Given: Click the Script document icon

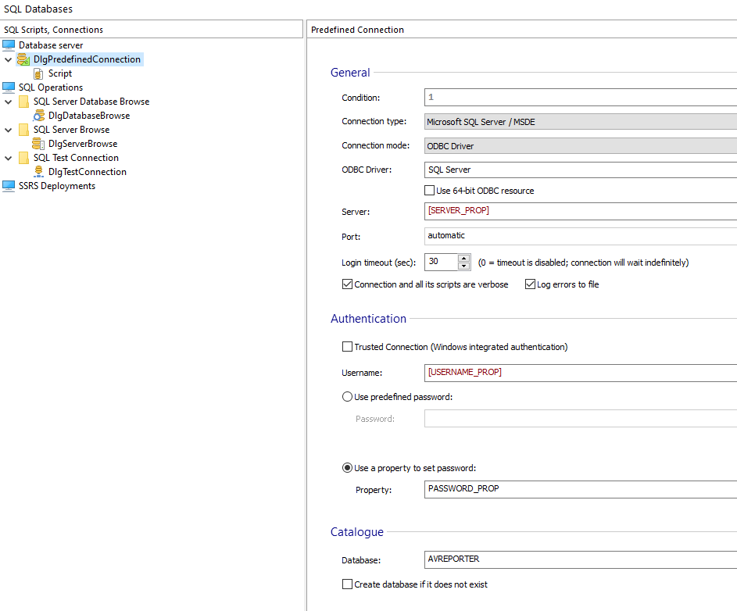Looking at the screenshot, I should [x=38, y=73].
